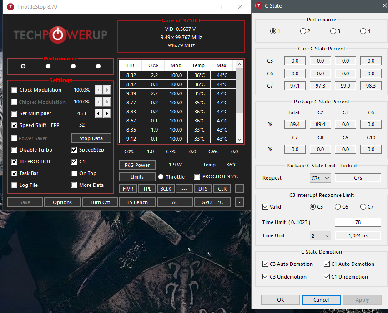Launch TS Bench
Image resolution: width=388 pixels, height=313 pixels.
(x=137, y=202)
